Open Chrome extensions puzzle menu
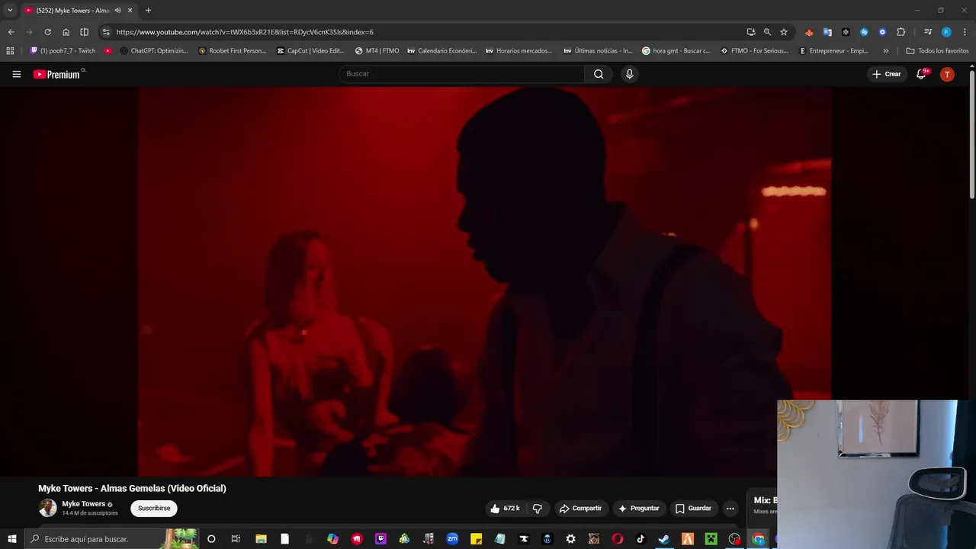Screen dimensions: 976x549 [x=901, y=32]
